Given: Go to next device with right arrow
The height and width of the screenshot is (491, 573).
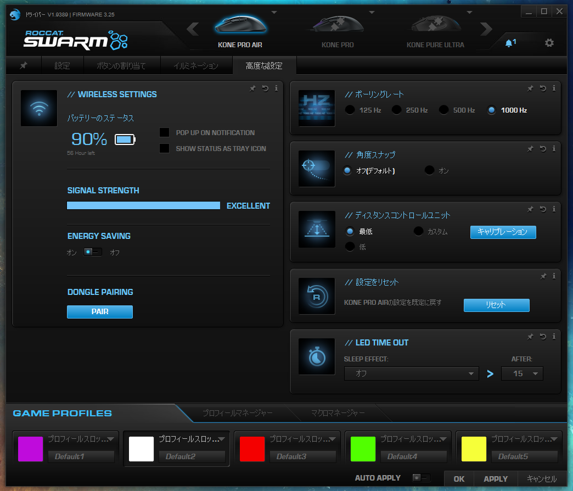Looking at the screenshot, I should (486, 29).
